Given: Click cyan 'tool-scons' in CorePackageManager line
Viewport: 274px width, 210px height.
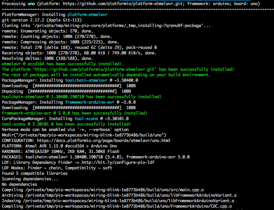Looking at the screenshot, I should (x=86, y=119).
